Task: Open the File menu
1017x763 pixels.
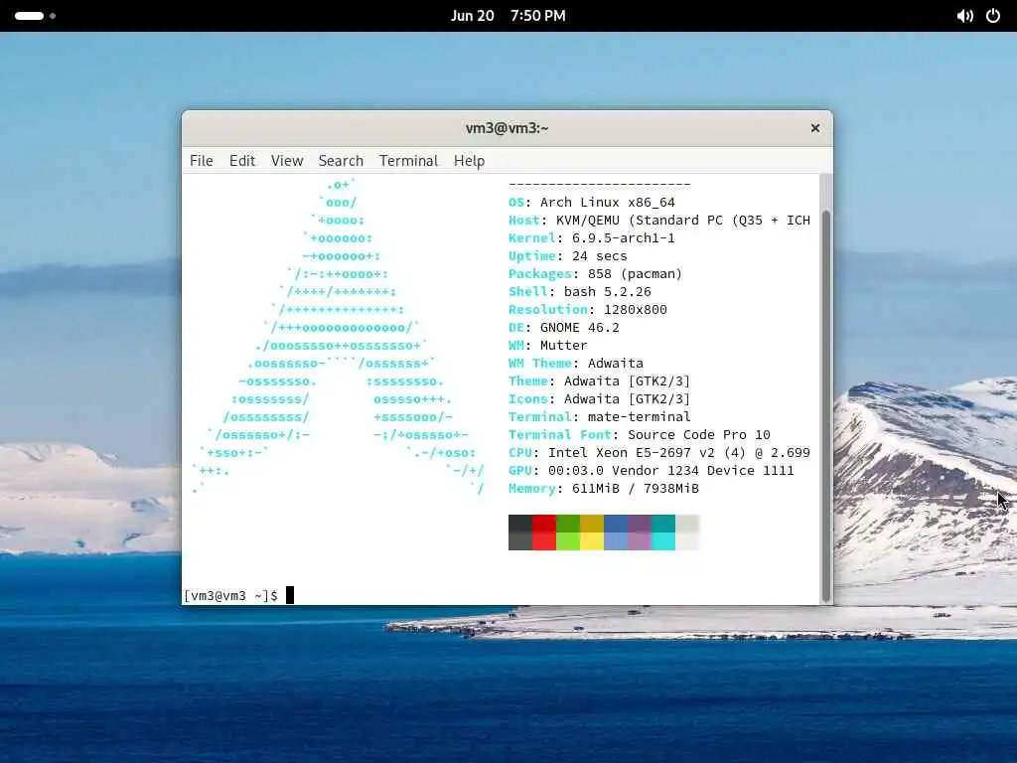Action: [x=201, y=161]
